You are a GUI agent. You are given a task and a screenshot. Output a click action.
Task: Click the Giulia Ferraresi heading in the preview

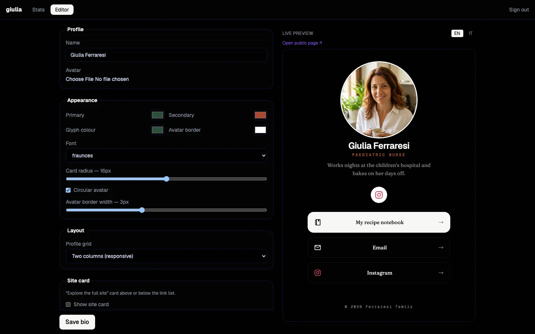379,146
